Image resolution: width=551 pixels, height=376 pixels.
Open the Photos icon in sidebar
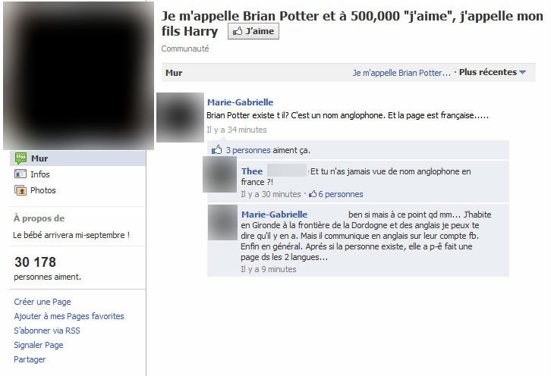(20, 190)
